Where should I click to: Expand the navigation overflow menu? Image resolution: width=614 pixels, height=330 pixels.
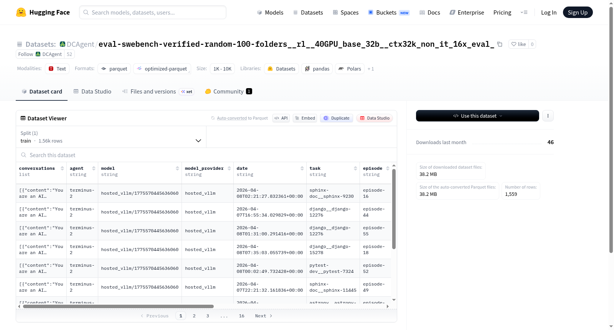pyautogui.click(x=524, y=12)
